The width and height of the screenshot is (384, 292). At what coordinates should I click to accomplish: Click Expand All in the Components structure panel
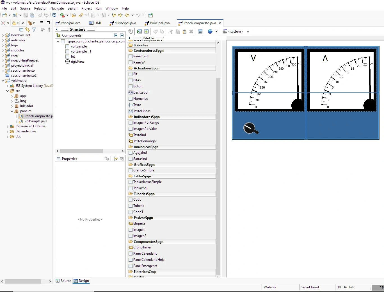click(x=115, y=35)
